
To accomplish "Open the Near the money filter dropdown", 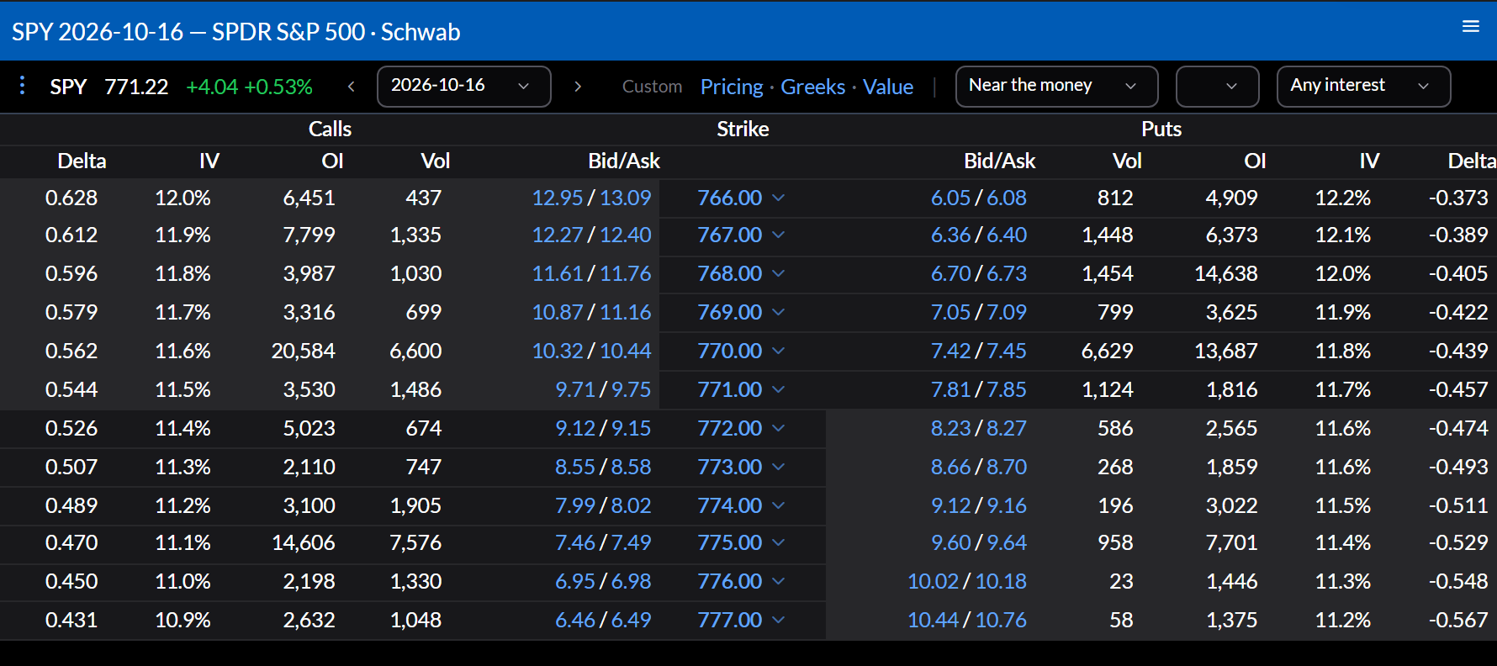I will [x=1056, y=86].
